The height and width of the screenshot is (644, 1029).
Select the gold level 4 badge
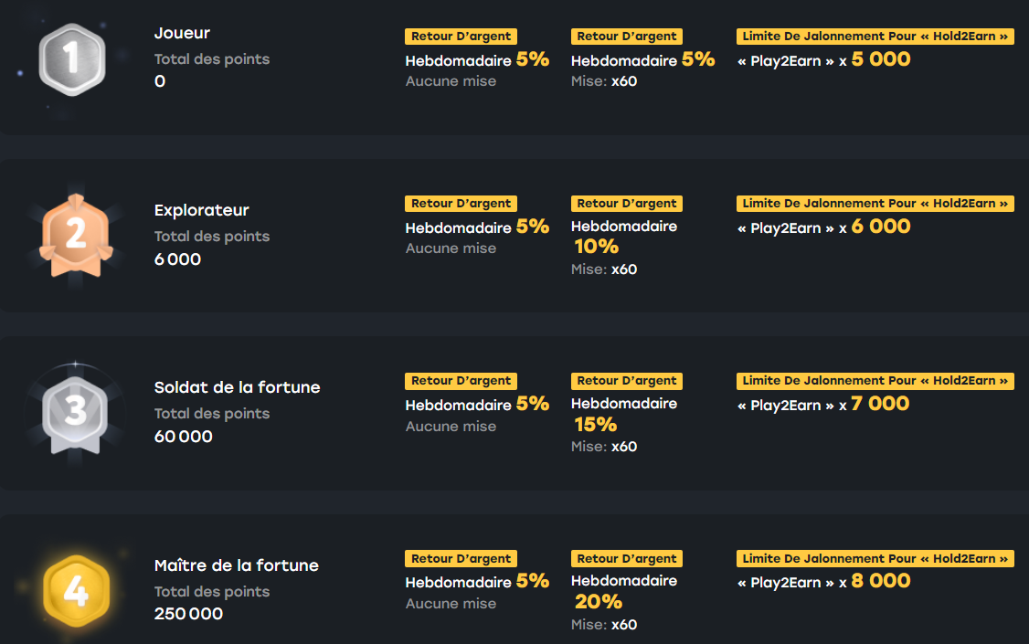pyautogui.click(x=76, y=590)
